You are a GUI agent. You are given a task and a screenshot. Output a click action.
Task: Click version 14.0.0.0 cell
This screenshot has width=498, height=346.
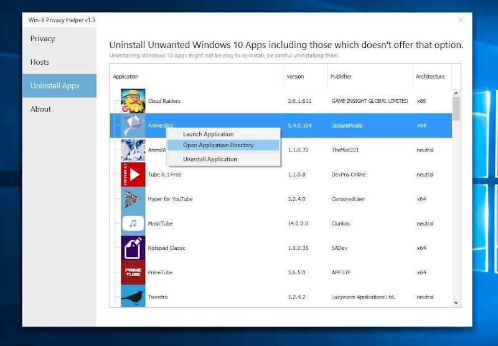[298, 223]
